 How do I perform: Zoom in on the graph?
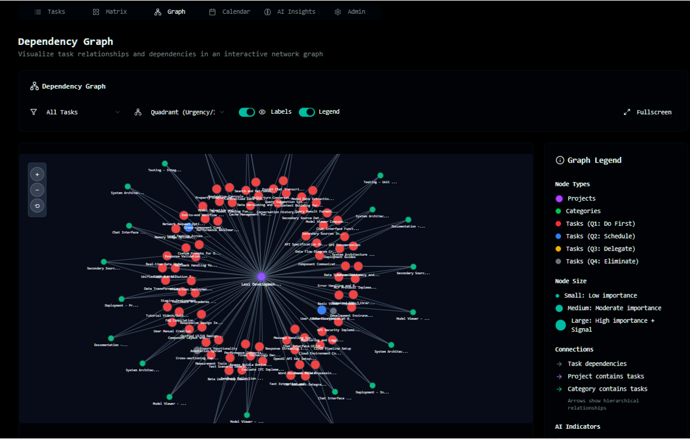pos(37,174)
